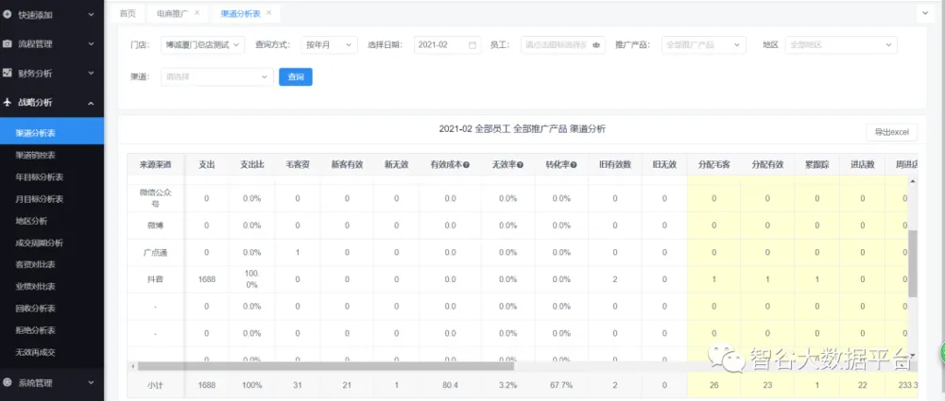The height and width of the screenshot is (401, 945).
Task: Close the 电商推广 tab
Action: (197, 13)
